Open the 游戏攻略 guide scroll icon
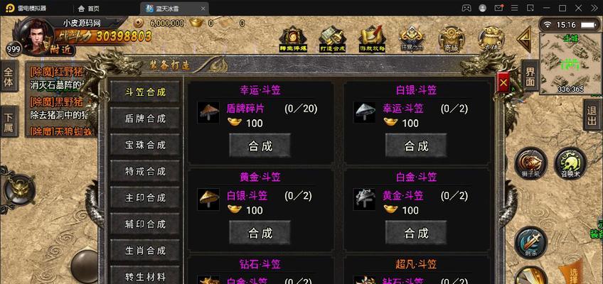This screenshot has width=603, height=284. [373, 39]
